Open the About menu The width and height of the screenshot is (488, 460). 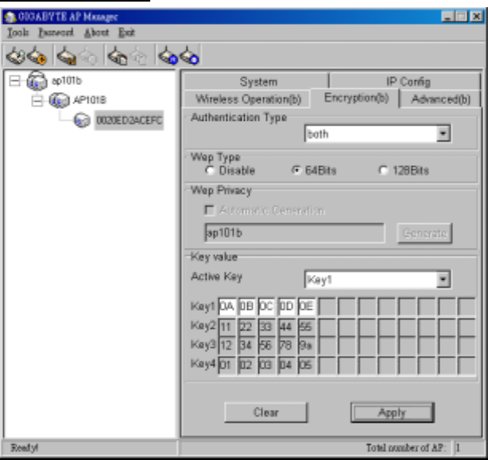tap(96, 33)
